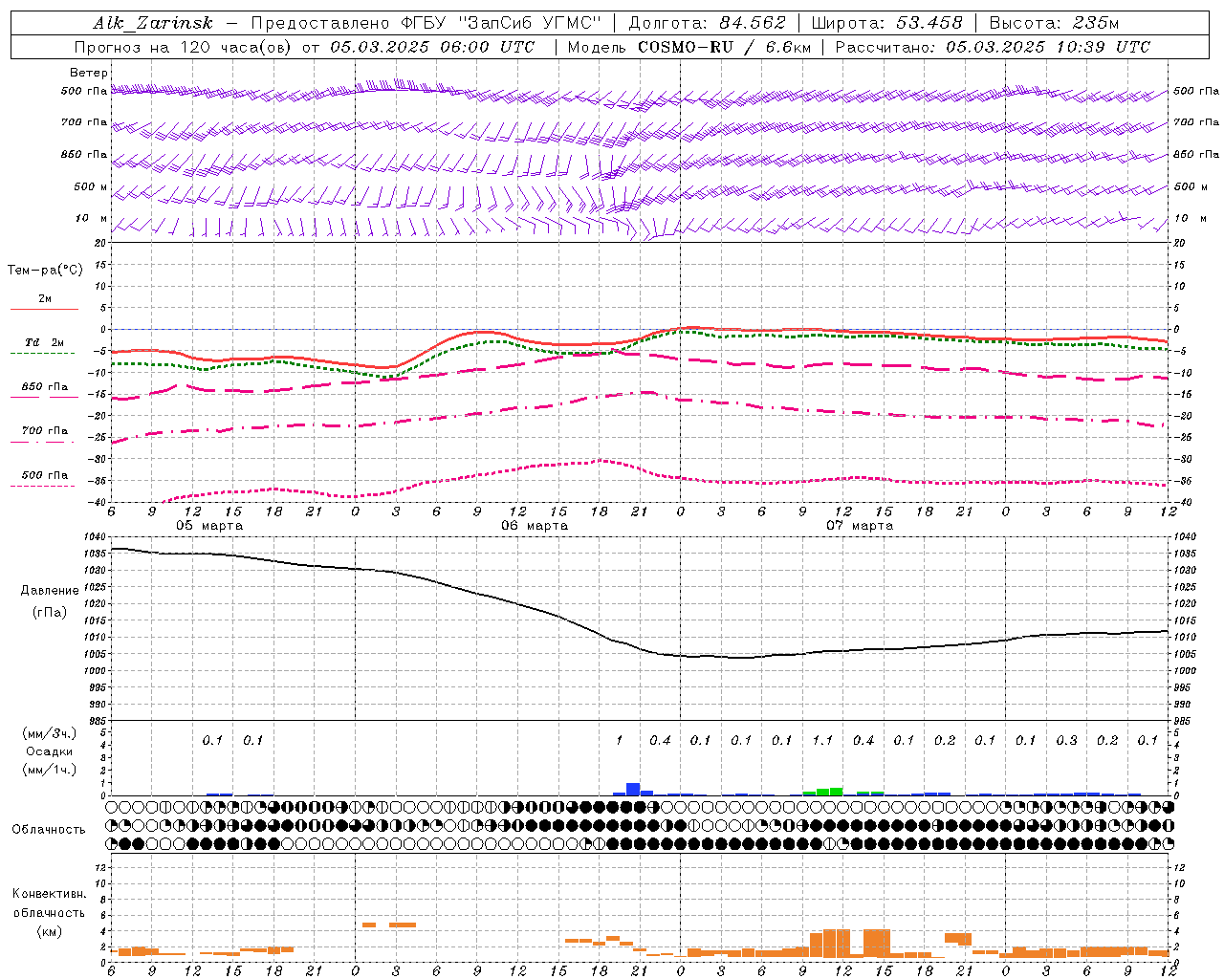Click the tallest green precipitation bar

click(837, 792)
